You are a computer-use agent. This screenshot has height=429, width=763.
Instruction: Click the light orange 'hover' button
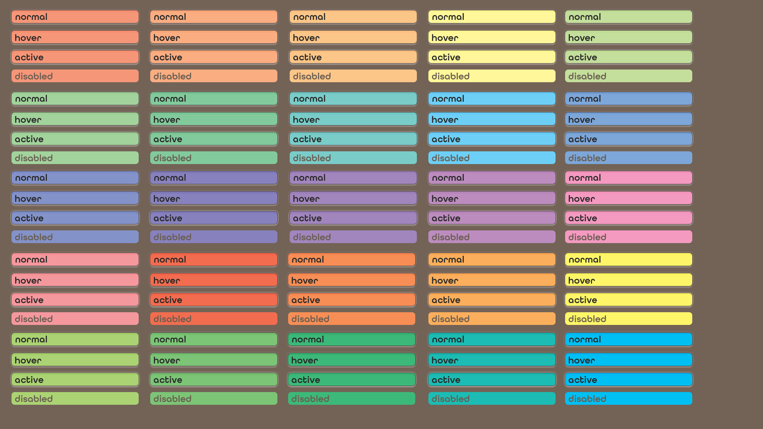(353, 37)
